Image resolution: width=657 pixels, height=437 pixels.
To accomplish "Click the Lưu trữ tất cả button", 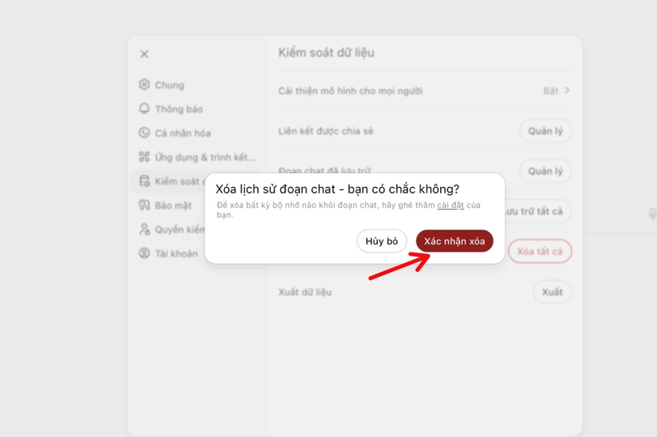I will coord(539,212).
